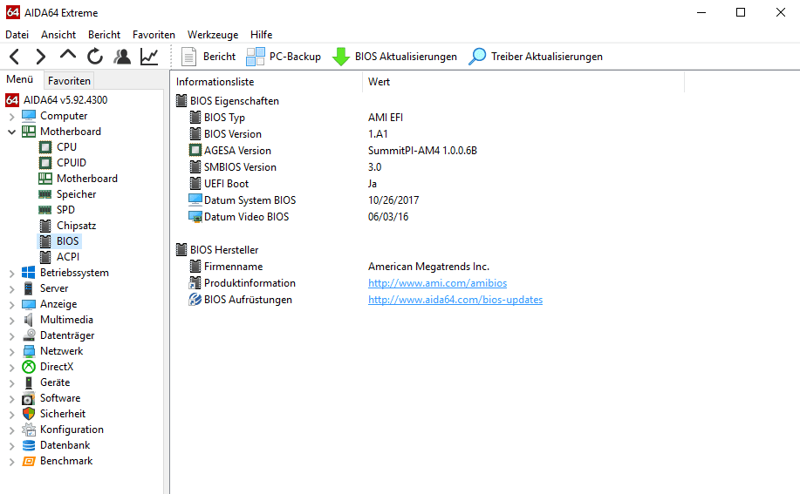Image resolution: width=800 pixels, height=494 pixels.
Task: Go back with the left arrow icon
Action: pyautogui.click(x=14, y=57)
